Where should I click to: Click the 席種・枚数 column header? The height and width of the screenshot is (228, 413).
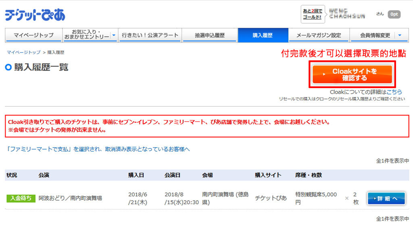309,175
